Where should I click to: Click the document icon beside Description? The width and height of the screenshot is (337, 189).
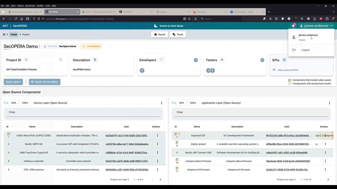[x=95, y=60]
